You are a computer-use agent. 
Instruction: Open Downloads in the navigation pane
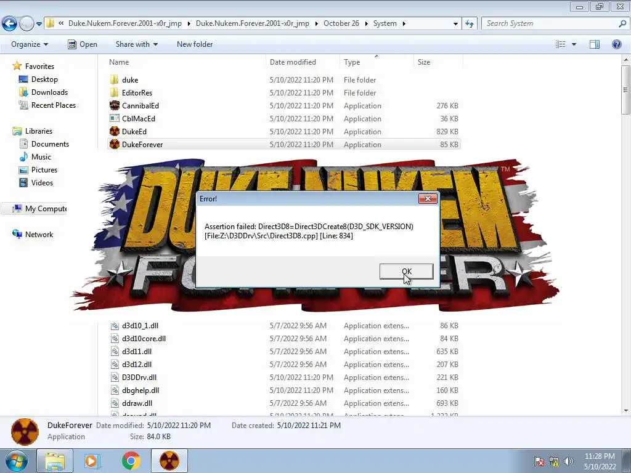(x=44, y=92)
